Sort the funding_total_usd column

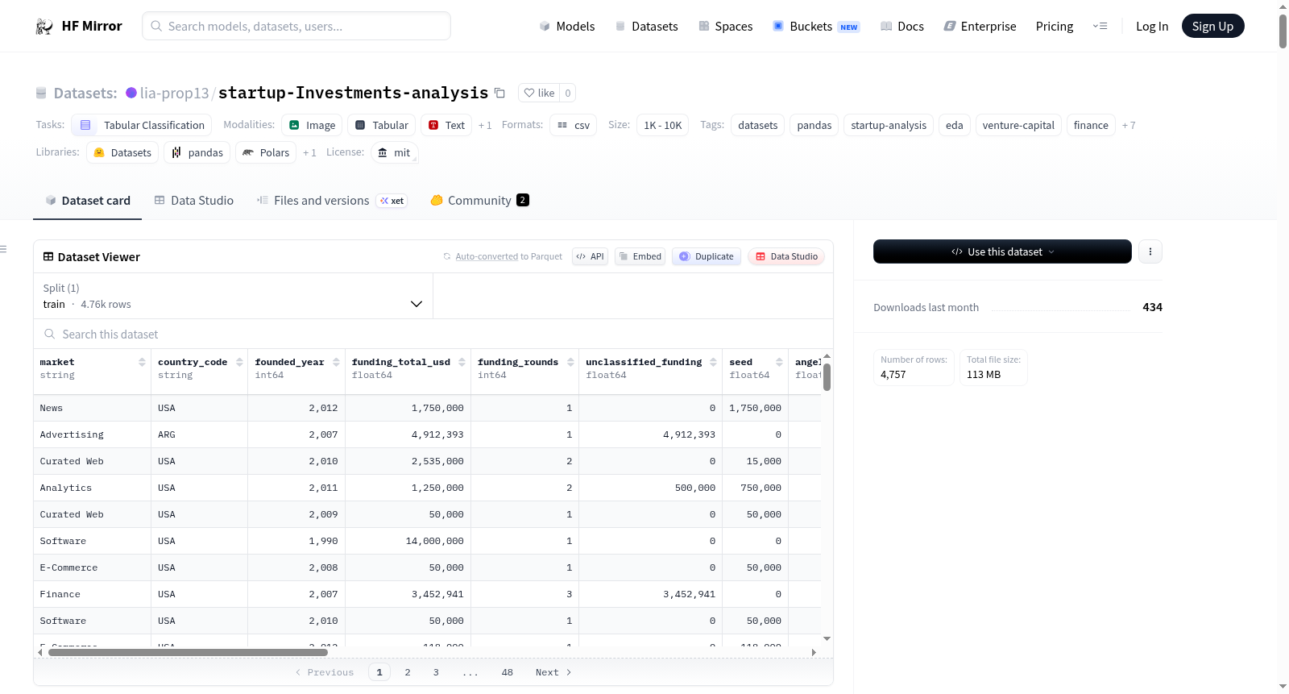pos(462,362)
